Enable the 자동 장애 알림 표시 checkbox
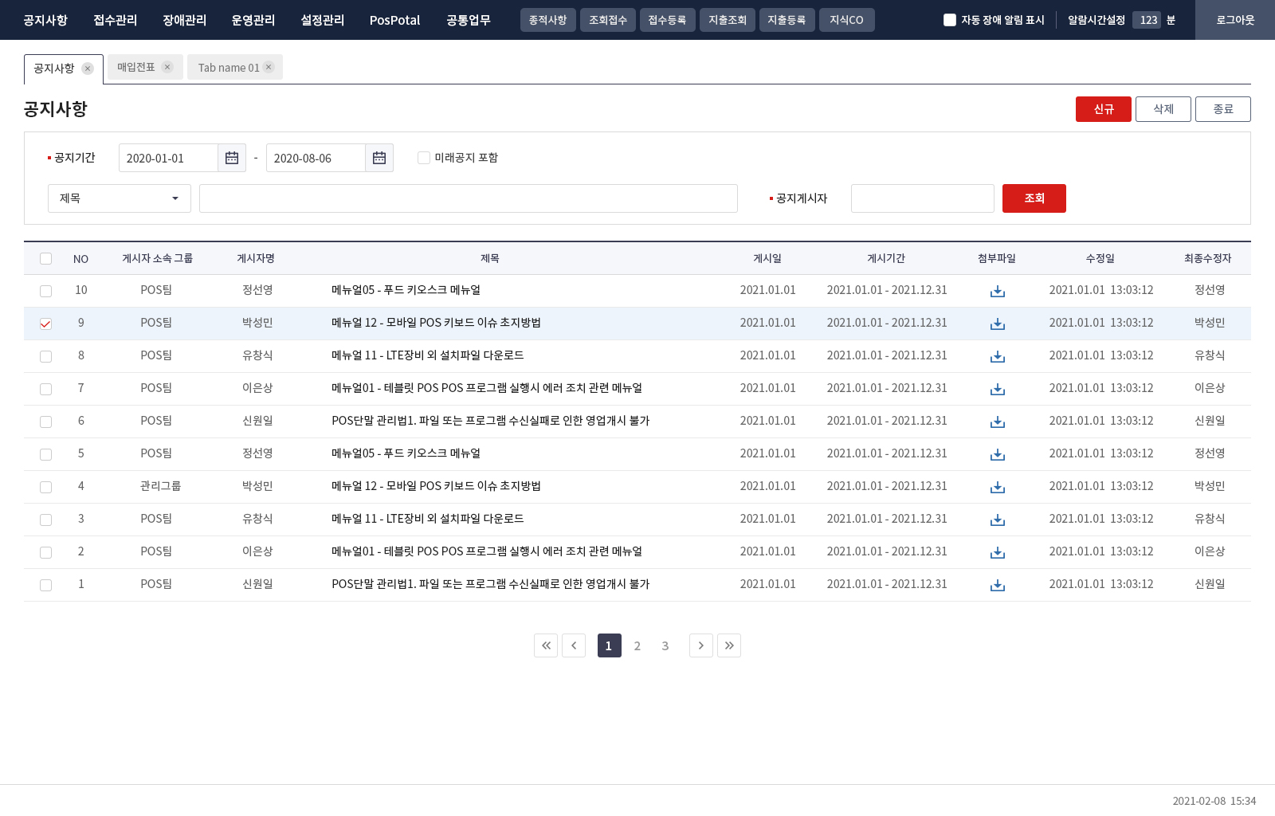This screenshot has height=816, width=1275. (950, 20)
